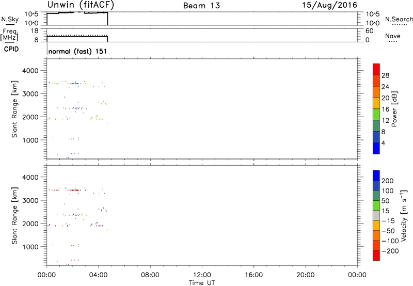
Task: Click the 'Time UT' axis title
Action: [x=202, y=282]
